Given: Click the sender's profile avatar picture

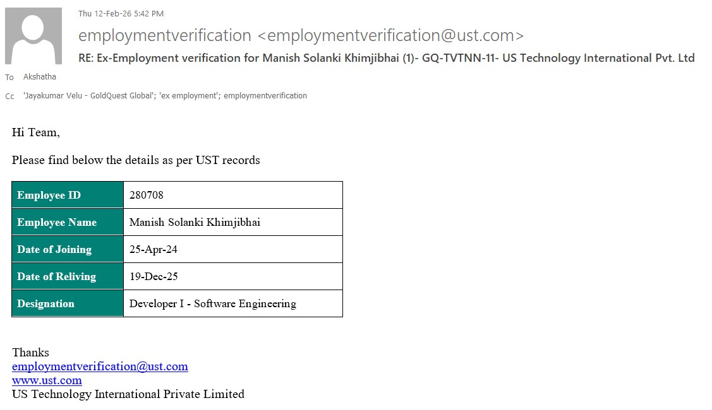Looking at the screenshot, I should pos(33,36).
